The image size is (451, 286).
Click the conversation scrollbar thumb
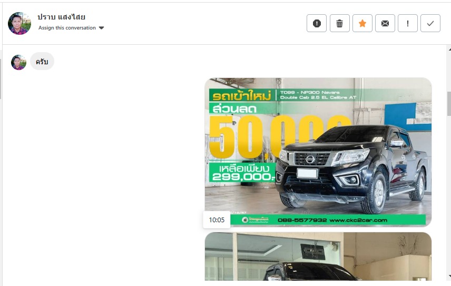[x=449, y=104]
